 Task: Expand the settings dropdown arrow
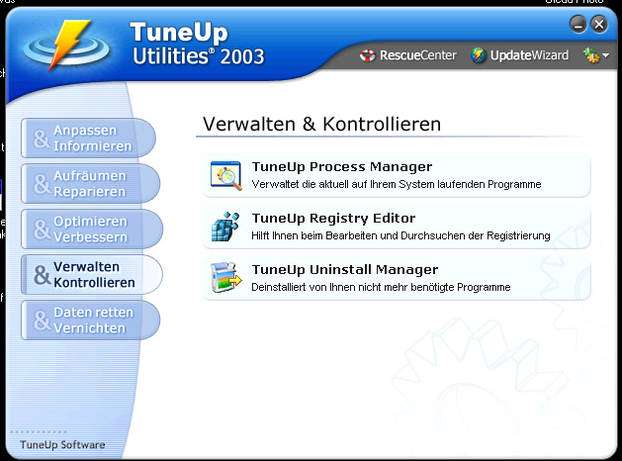(x=605, y=55)
